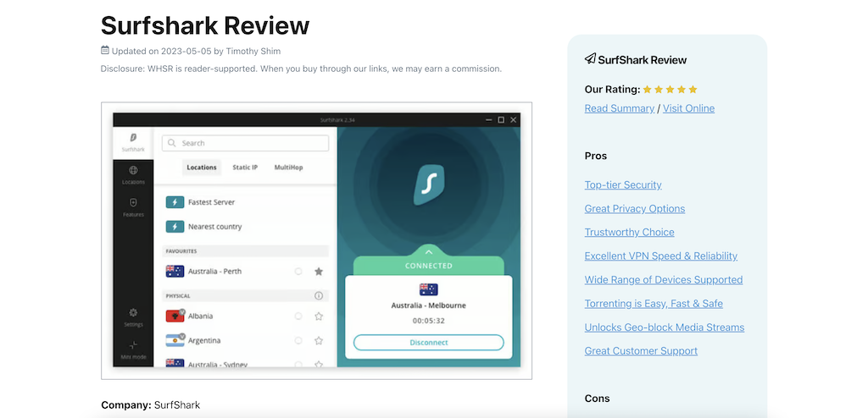This screenshot has width=868, height=418.
Task: Select the Argentina location name
Action: 204,341
